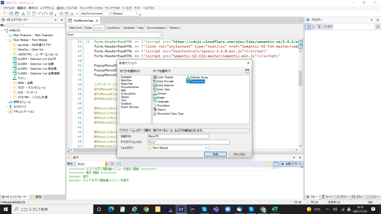
Task: Open the ツール(T) menu
Action: coord(127,8)
